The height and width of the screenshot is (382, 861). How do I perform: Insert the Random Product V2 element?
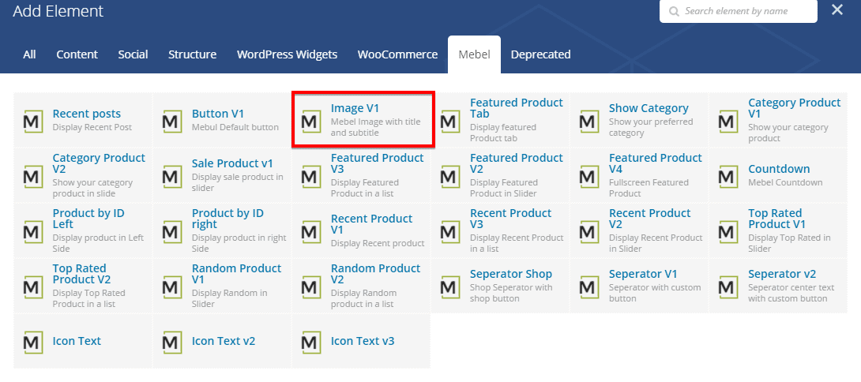(x=375, y=274)
